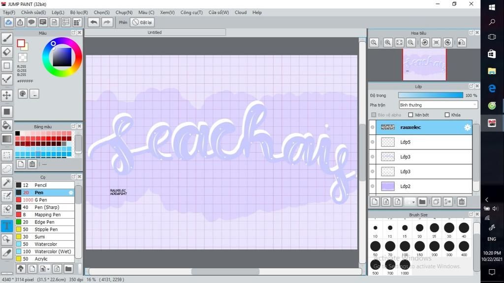Click the cloud save icon in toolbar
The image size is (504, 283).
(8, 22)
